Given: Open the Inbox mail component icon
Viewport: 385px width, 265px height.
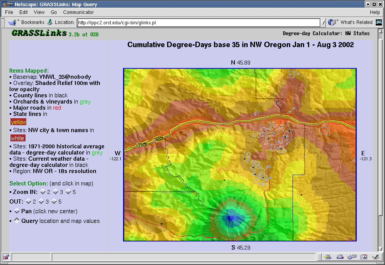Looking at the screenshot, I should [x=340, y=257].
